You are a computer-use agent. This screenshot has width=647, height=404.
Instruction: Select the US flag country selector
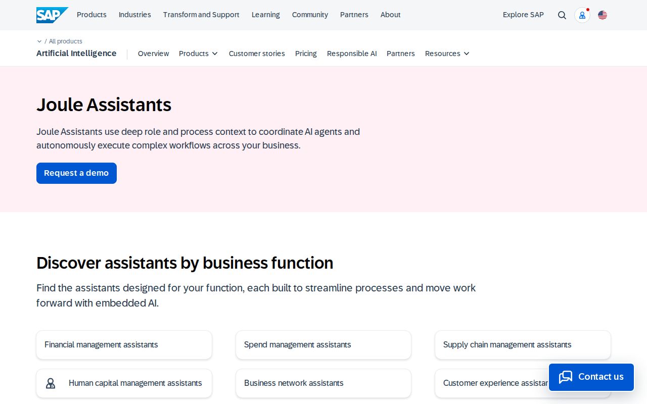(603, 15)
